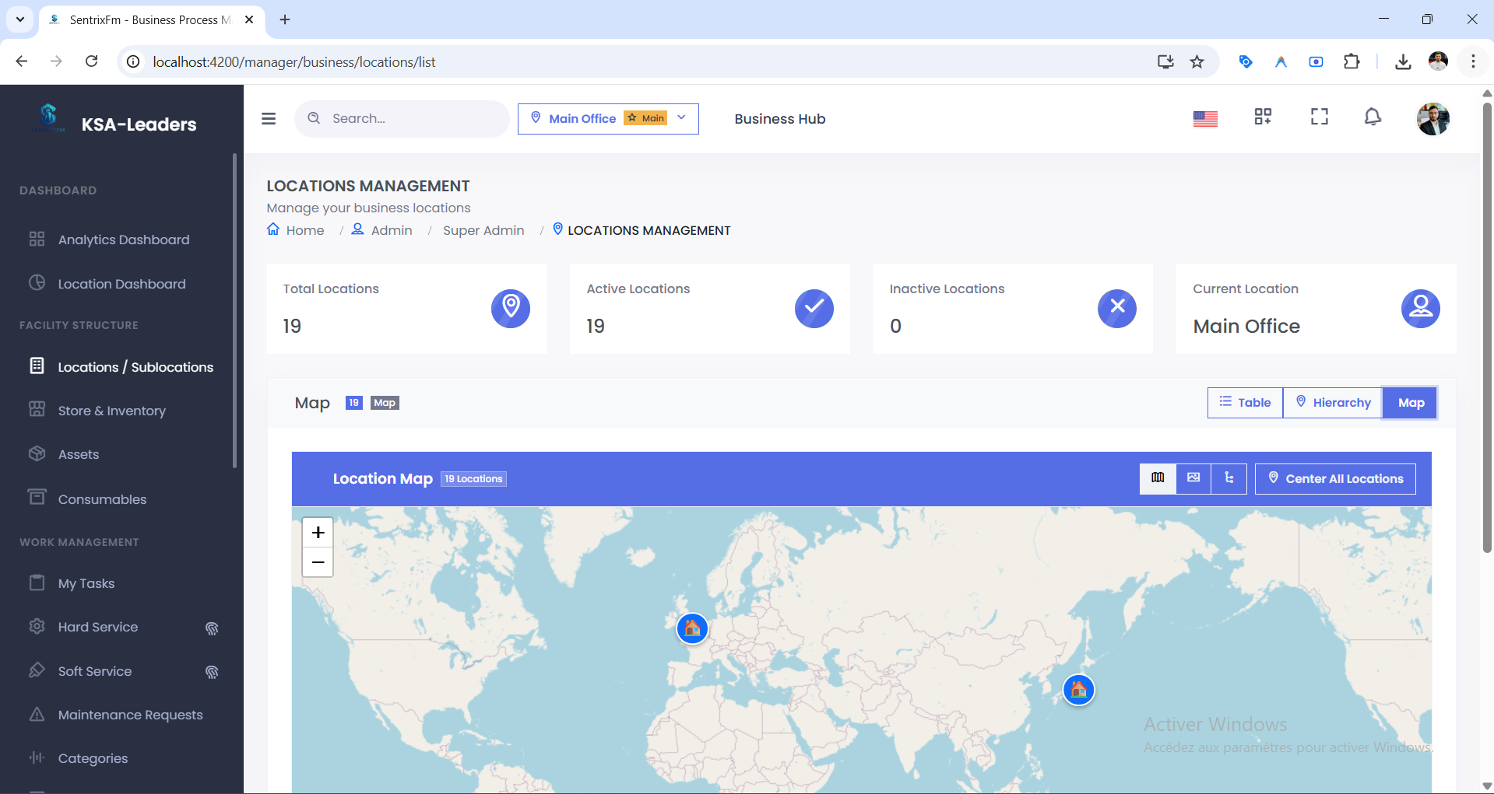Open the quick apps grid dropdown
The image size is (1494, 794).
pyautogui.click(x=1263, y=117)
